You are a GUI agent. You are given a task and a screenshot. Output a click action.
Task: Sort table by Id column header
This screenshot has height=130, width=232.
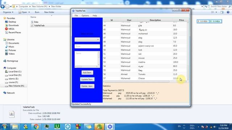coord(112,20)
